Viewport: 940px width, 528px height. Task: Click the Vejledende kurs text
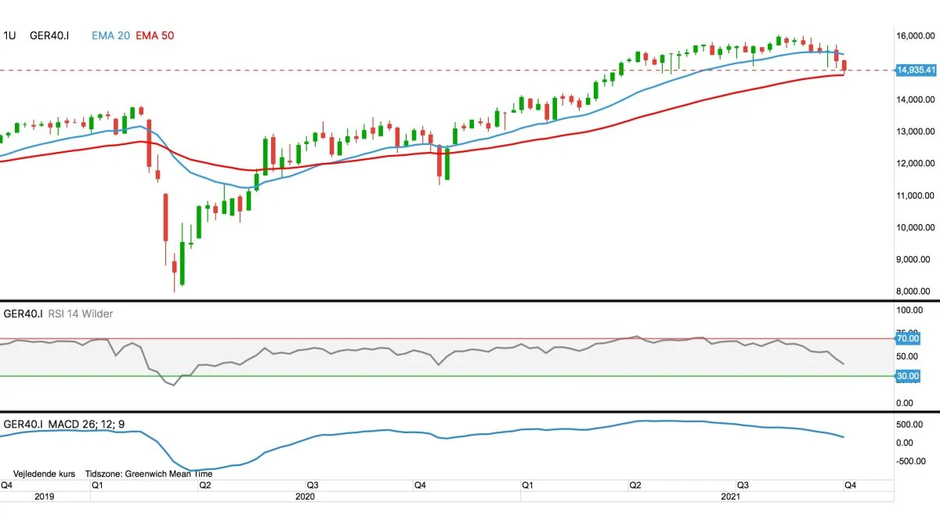[x=43, y=473]
